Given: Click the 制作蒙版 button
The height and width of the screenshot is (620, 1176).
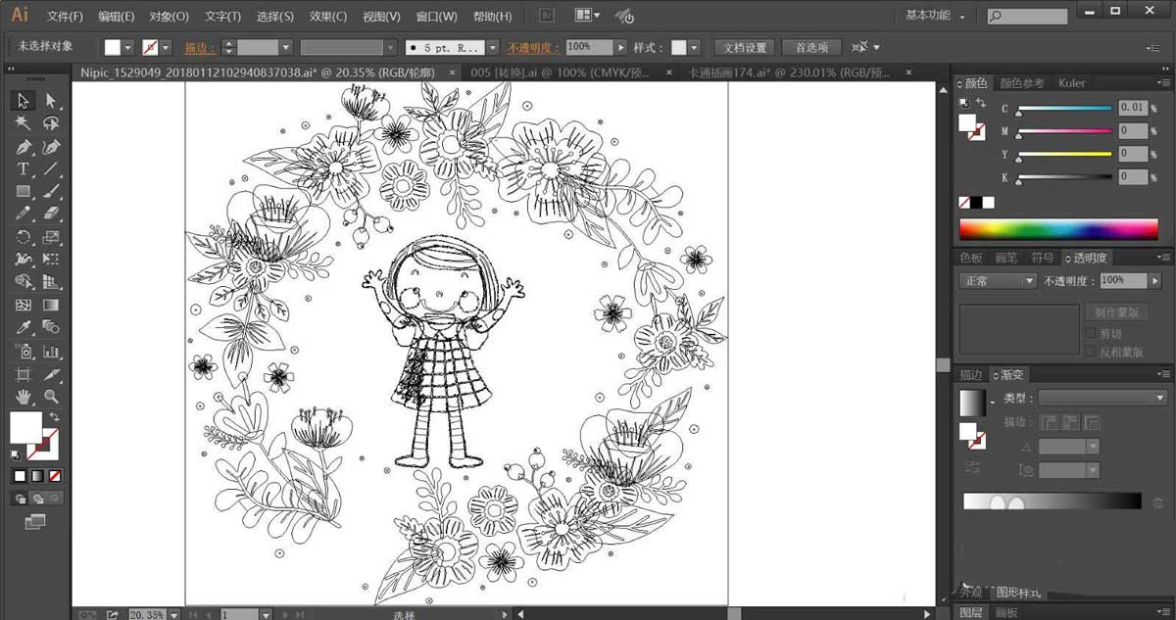Looking at the screenshot, I should [1118, 312].
